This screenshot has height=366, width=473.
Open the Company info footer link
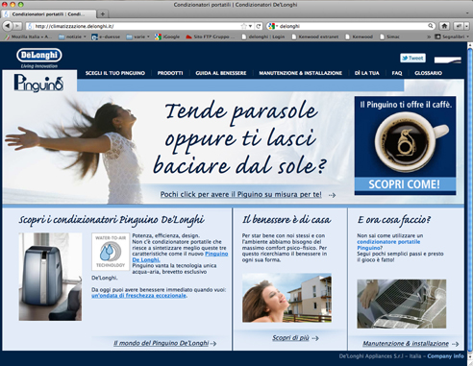(x=445, y=356)
